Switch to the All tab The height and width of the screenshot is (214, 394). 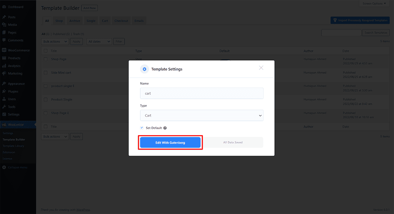click(47, 21)
